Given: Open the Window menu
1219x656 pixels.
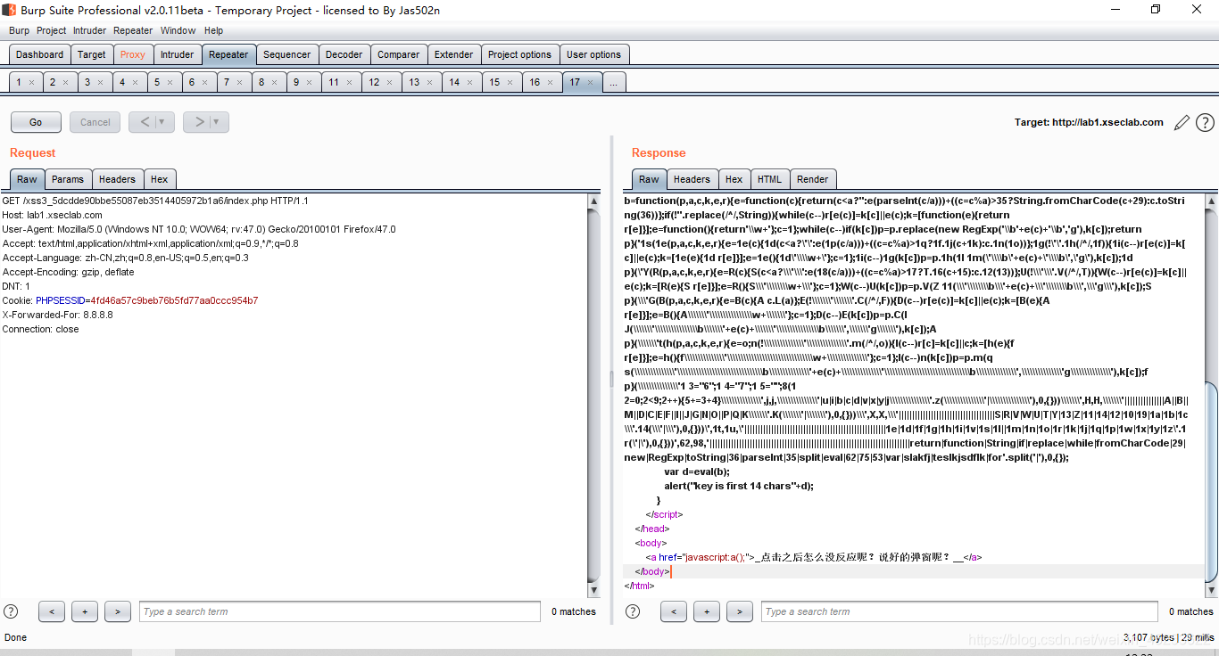Looking at the screenshot, I should click(178, 30).
